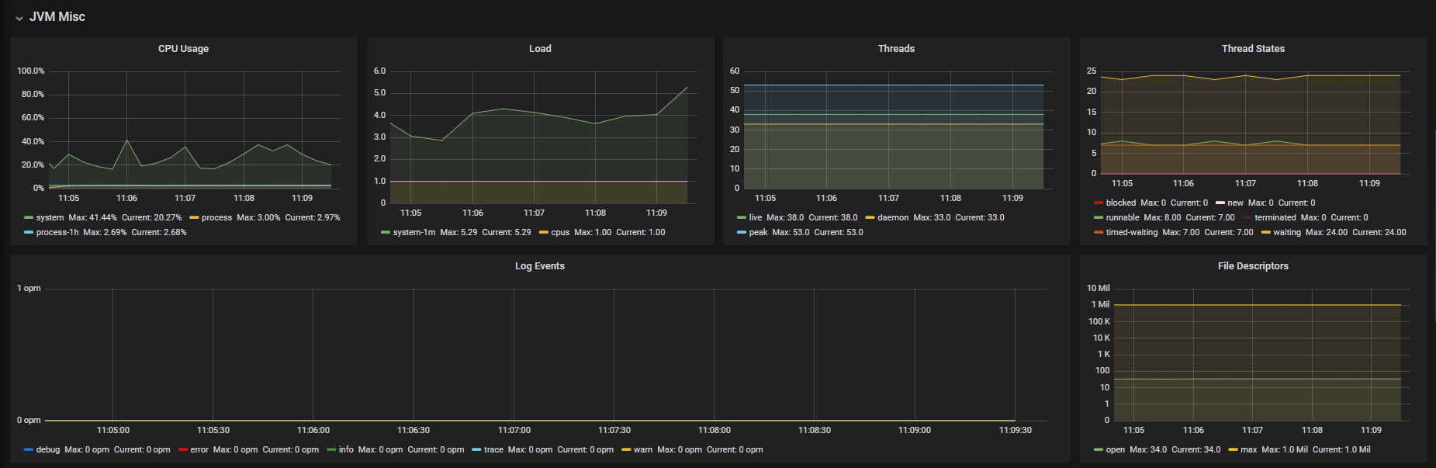The height and width of the screenshot is (468, 1436).
Task: Toggle the process series in CPU Usage legend
Action: [216, 217]
